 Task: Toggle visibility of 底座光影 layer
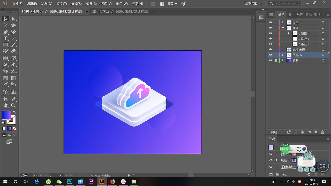(270, 50)
